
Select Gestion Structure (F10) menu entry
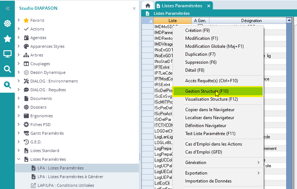[207, 91]
